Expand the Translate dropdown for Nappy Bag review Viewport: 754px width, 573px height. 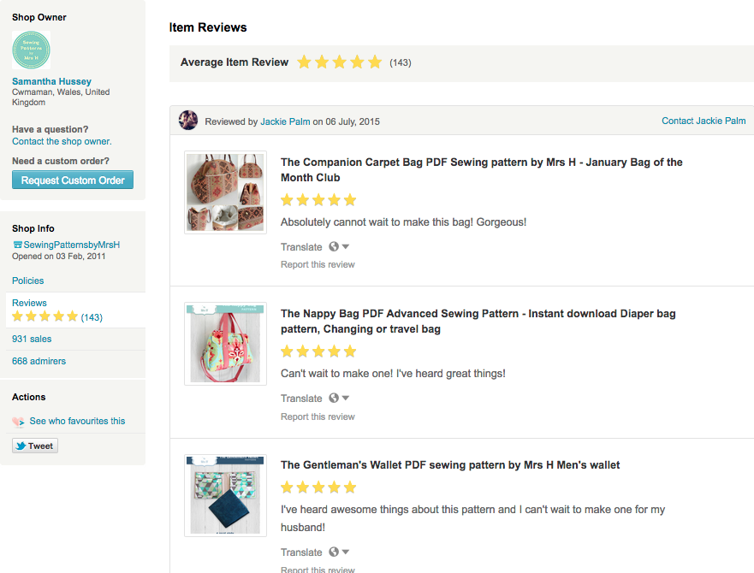(x=346, y=399)
